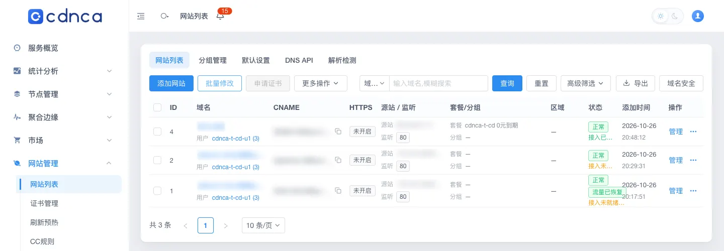This screenshot has width=724, height=251.
Task: Open more actions dots for row ID 1
Action: tap(693, 191)
